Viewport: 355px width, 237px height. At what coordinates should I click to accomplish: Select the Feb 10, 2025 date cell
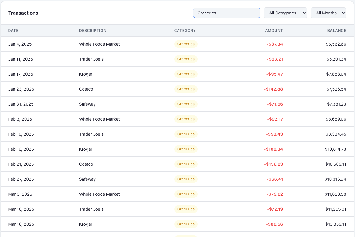[x=21, y=134]
